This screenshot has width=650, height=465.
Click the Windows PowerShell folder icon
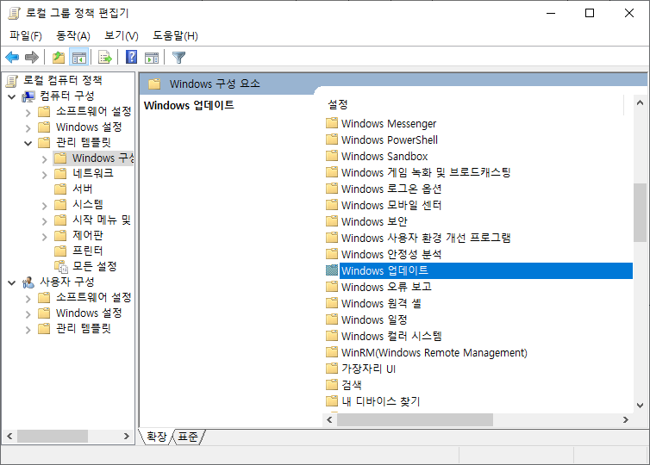(332, 139)
